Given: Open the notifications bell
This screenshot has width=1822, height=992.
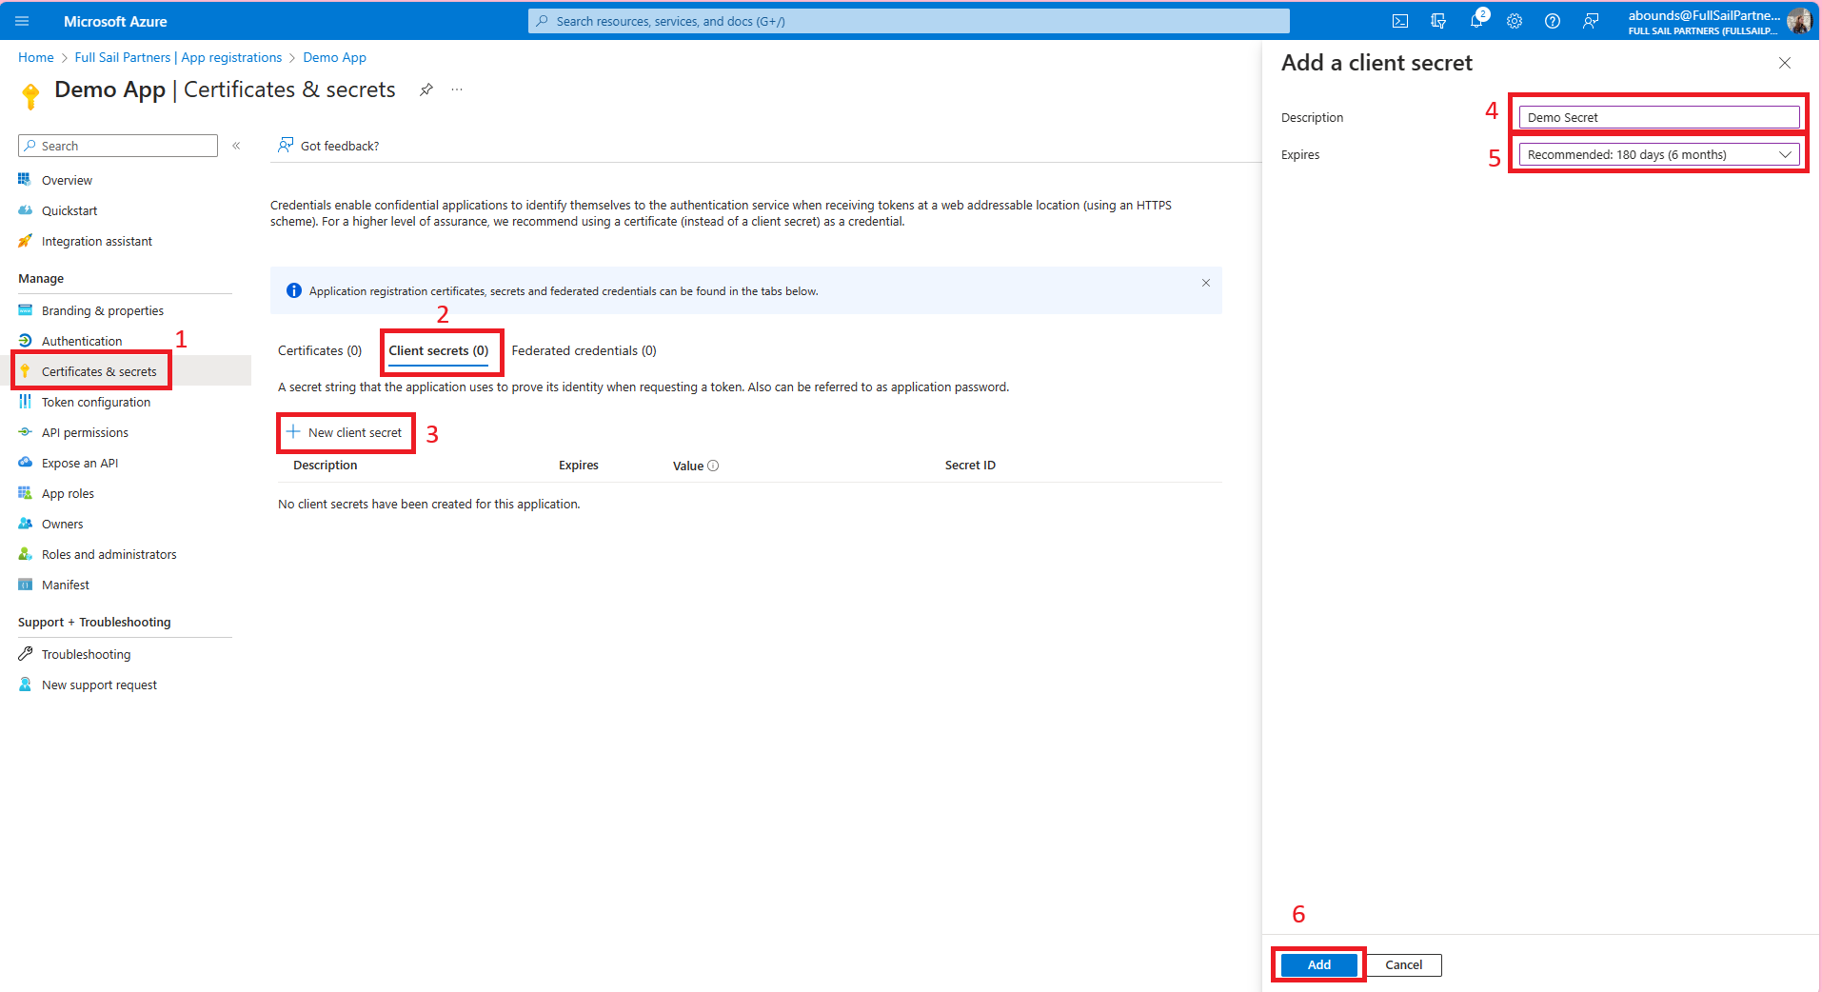Looking at the screenshot, I should (1476, 21).
